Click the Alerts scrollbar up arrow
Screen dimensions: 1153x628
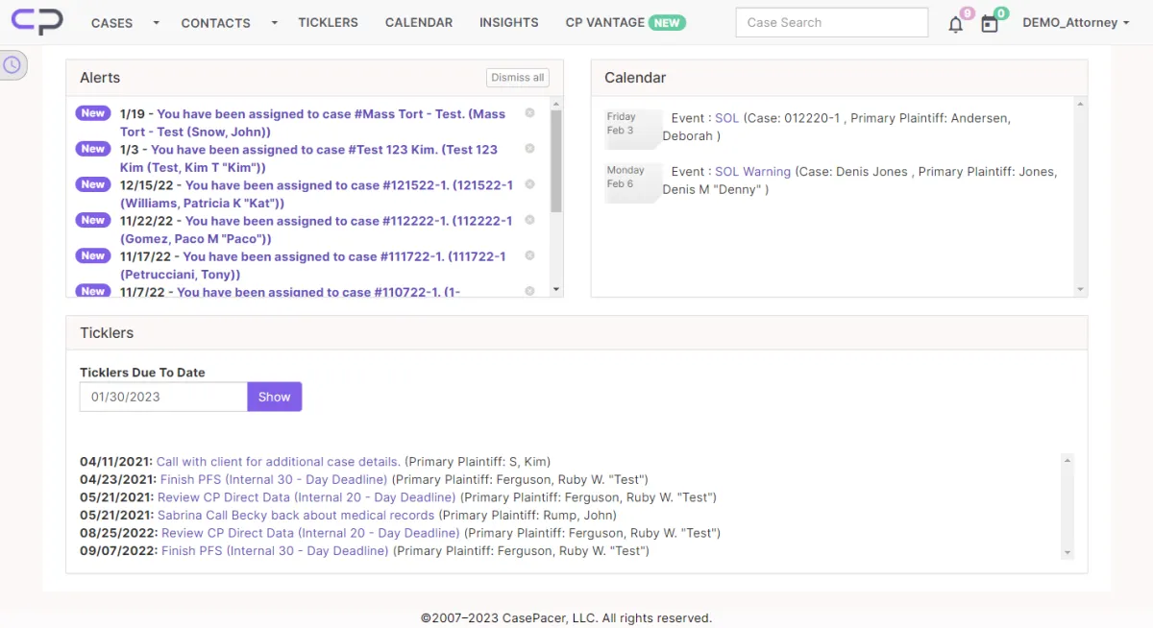[555, 103]
